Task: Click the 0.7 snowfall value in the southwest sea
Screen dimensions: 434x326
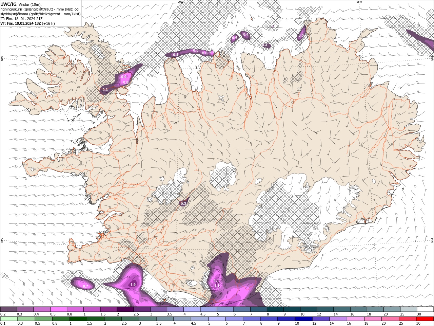Action: point(85,287)
